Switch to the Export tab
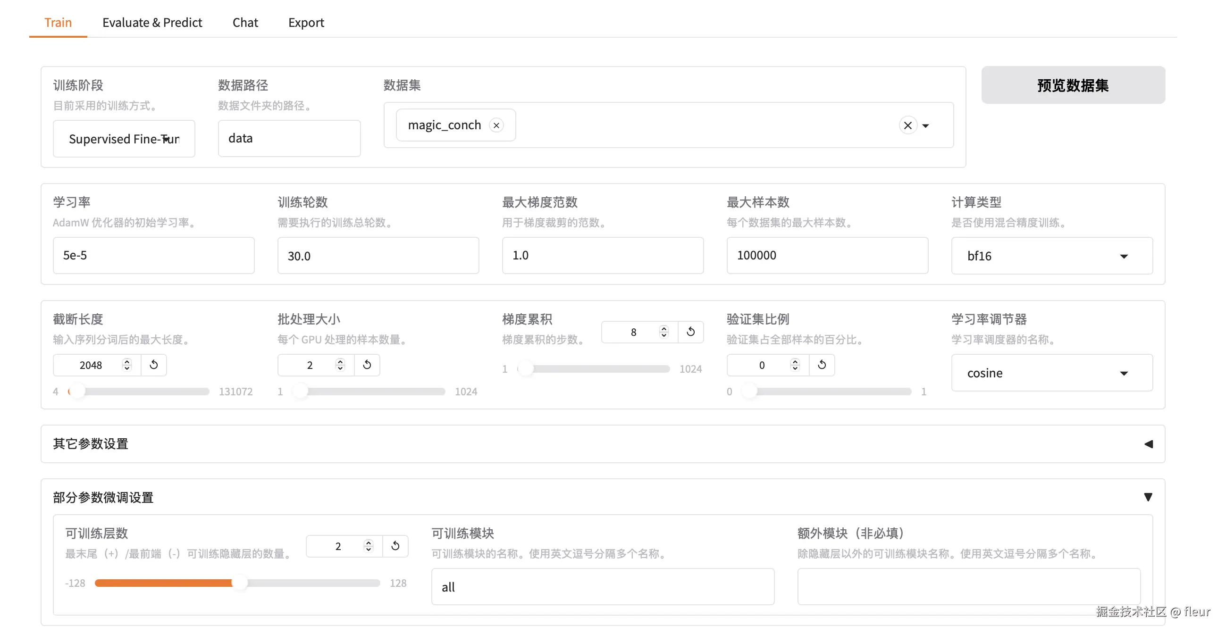 tap(306, 22)
